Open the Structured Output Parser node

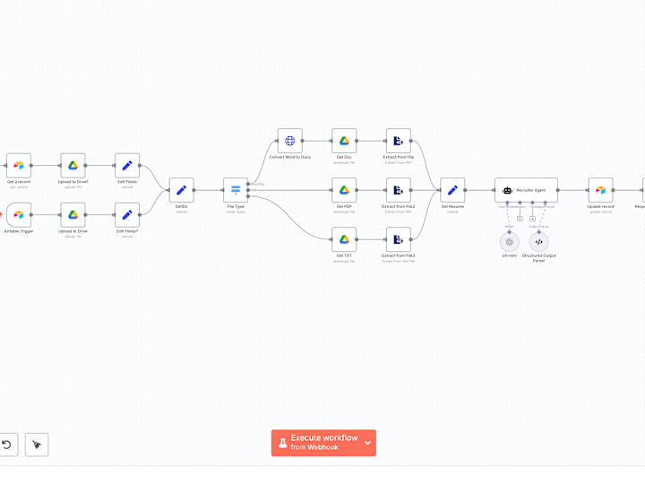click(x=539, y=242)
